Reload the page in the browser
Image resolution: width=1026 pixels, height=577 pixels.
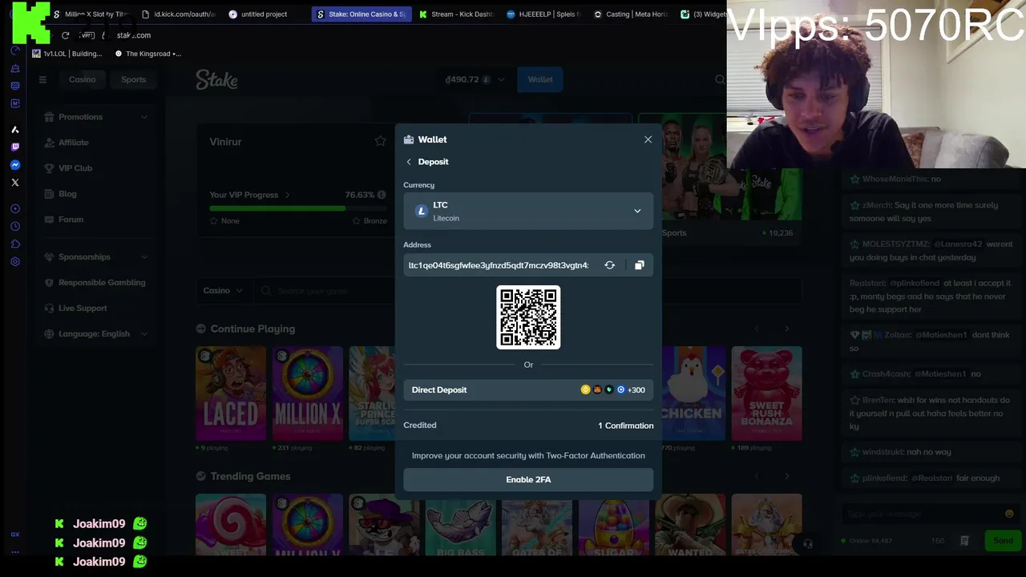[66, 35]
